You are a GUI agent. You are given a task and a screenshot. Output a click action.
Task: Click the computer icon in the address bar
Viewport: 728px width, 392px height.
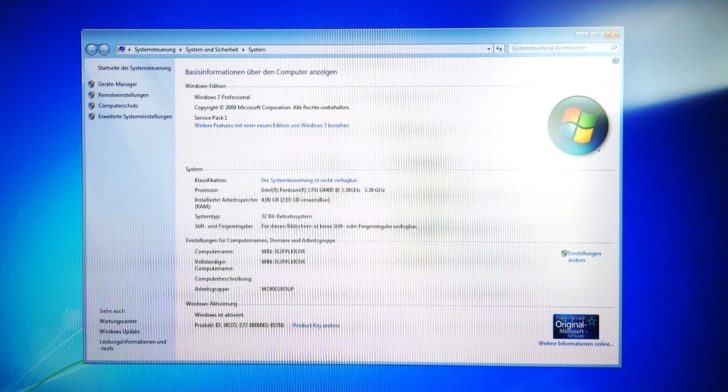[x=121, y=49]
